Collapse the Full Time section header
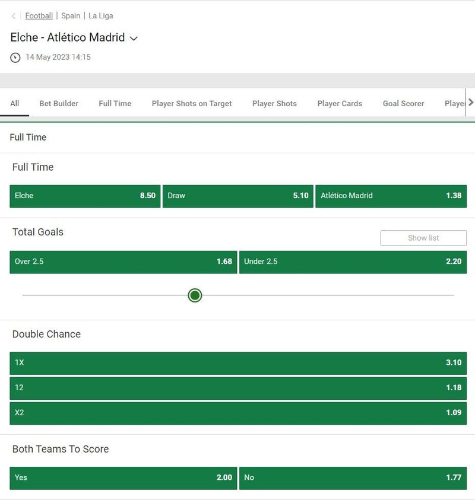The image size is (475, 500). coord(237,138)
